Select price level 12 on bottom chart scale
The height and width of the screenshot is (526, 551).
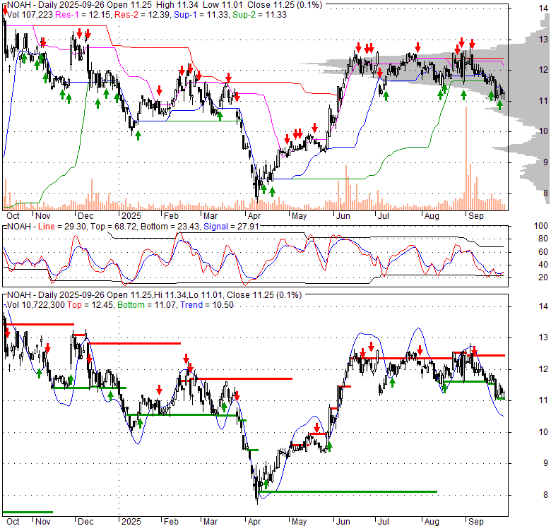pyautogui.click(x=543, y=369)
